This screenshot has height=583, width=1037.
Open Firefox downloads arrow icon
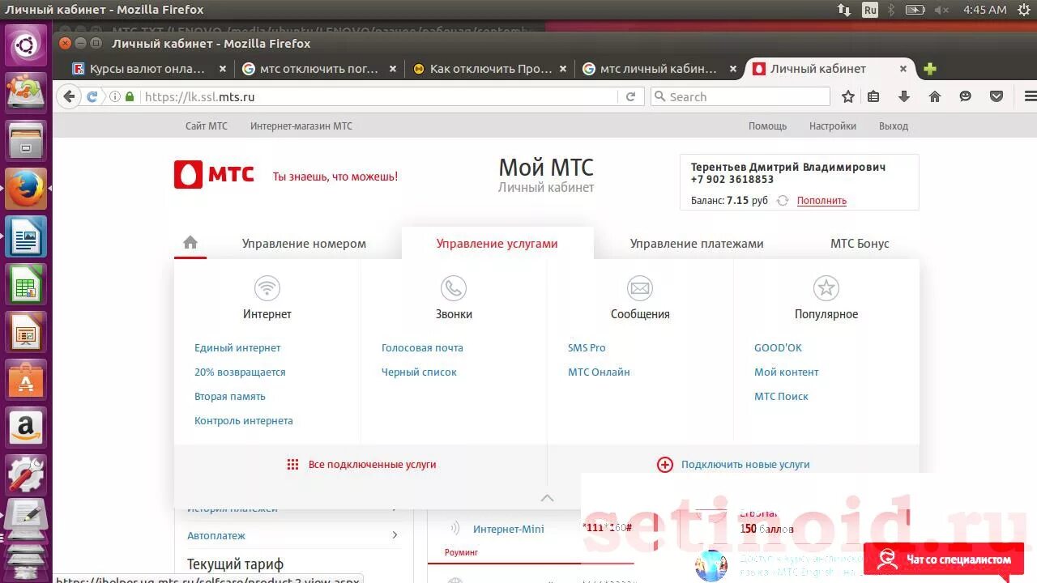(904, 96)
